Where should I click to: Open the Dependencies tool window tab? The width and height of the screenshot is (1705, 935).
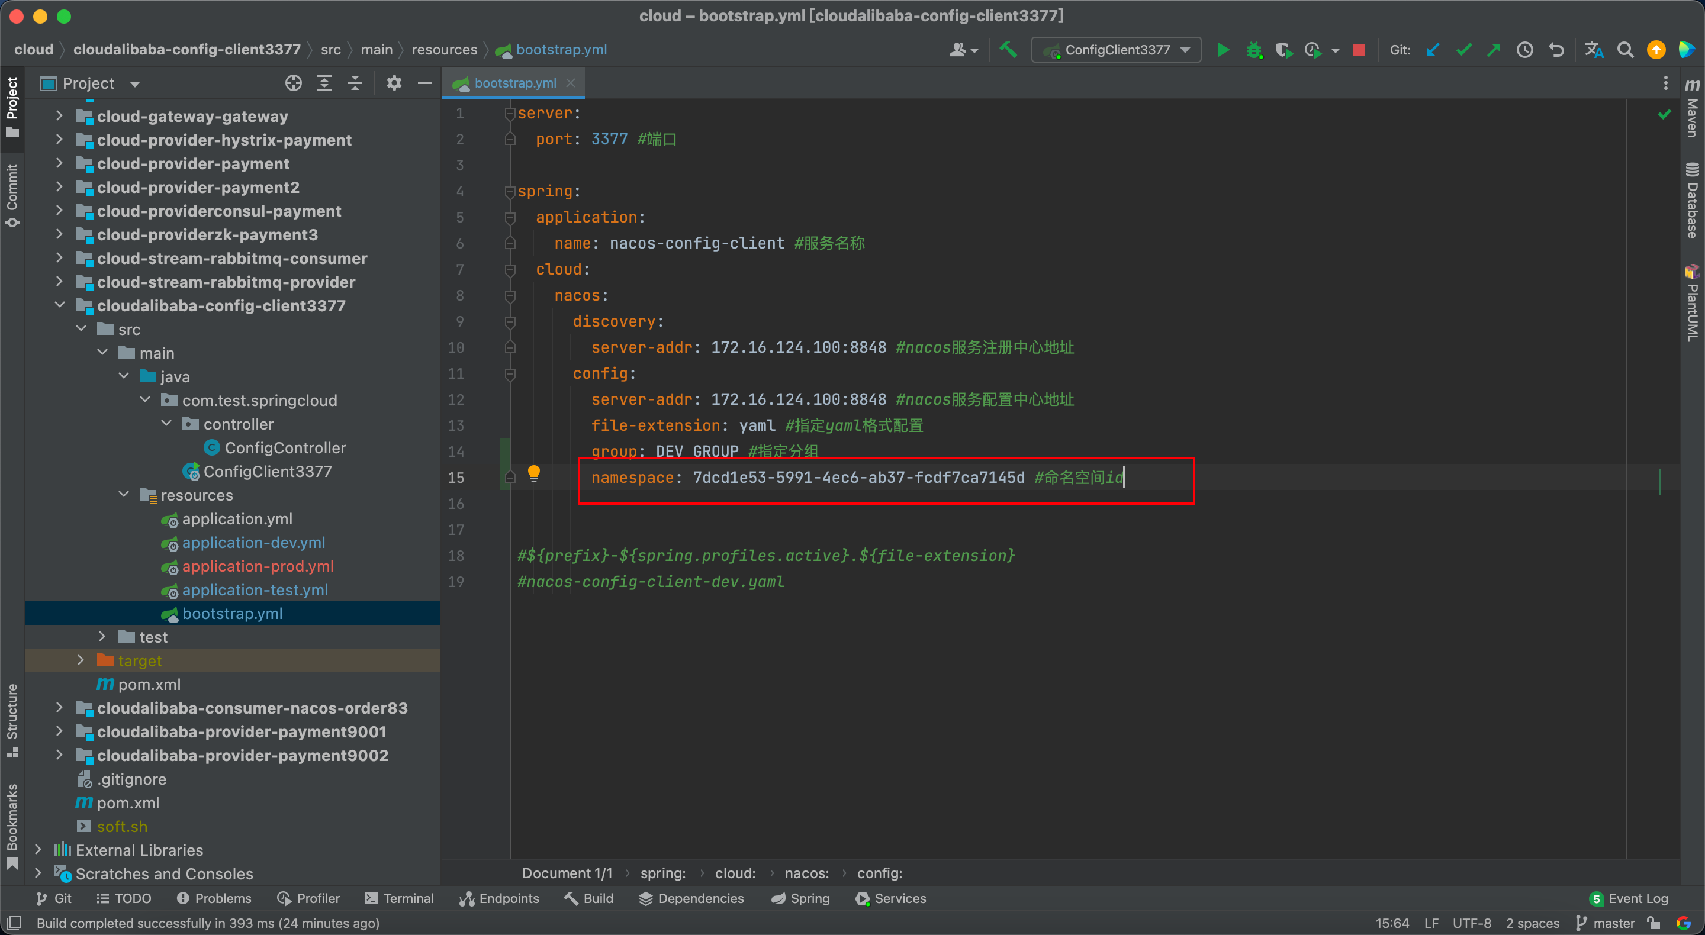pyautogui.click(x=691, y=898)
